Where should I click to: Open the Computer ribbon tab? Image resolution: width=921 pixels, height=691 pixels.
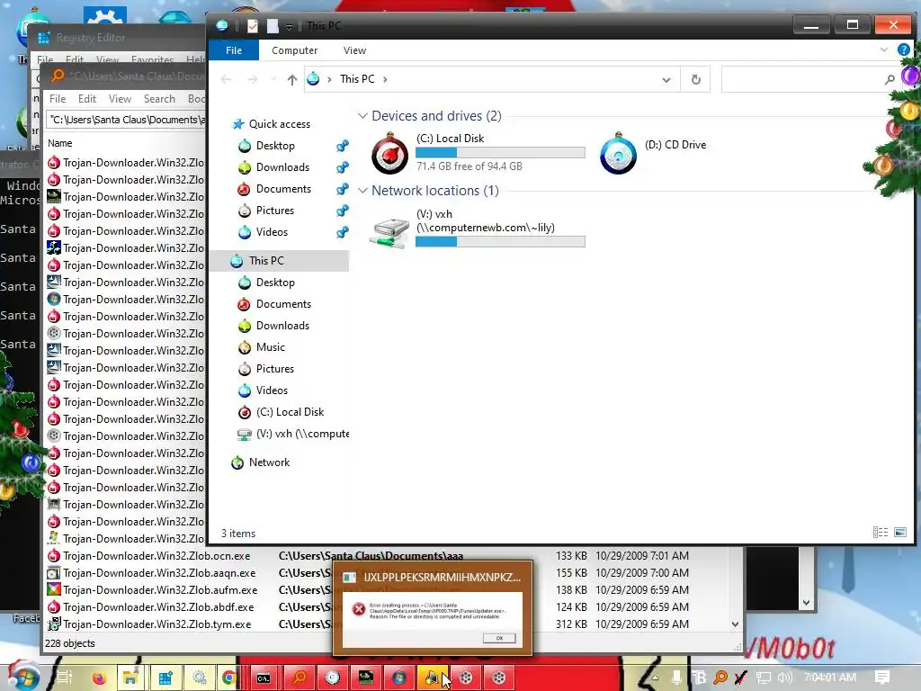coord(294,50)
